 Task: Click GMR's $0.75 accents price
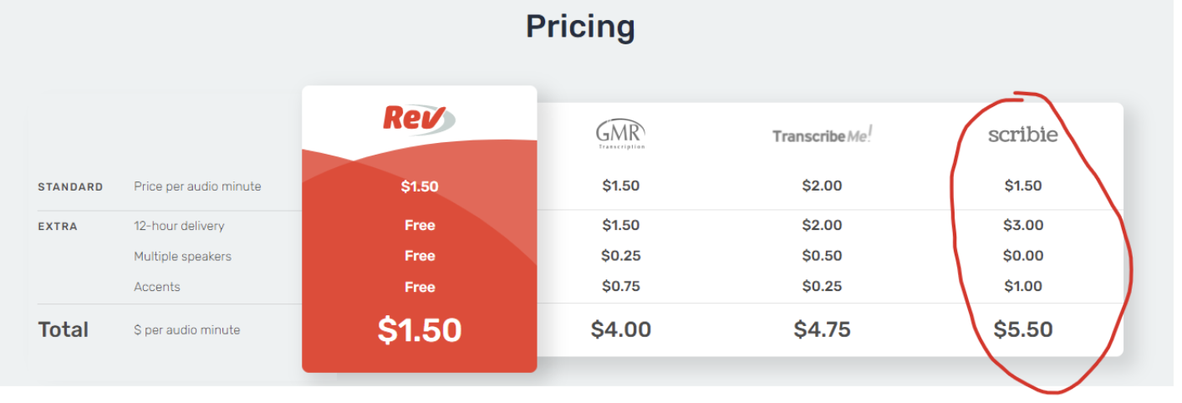coord(621,286)
